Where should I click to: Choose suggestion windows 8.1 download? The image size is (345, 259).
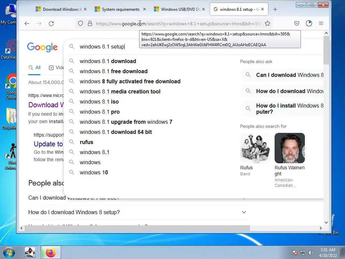coord(108,61)
